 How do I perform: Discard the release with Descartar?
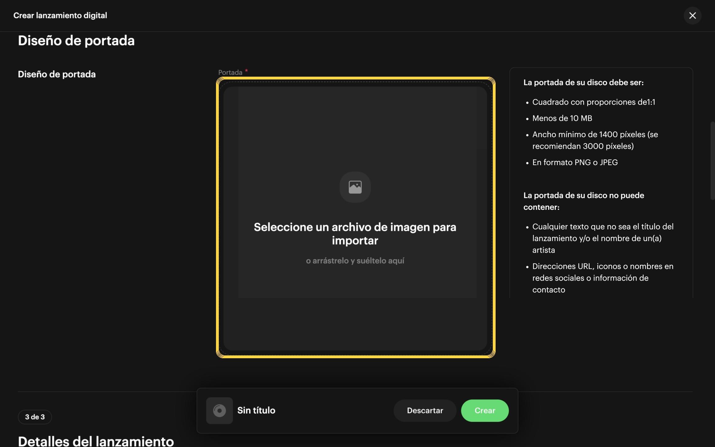(x=425, y=410)
